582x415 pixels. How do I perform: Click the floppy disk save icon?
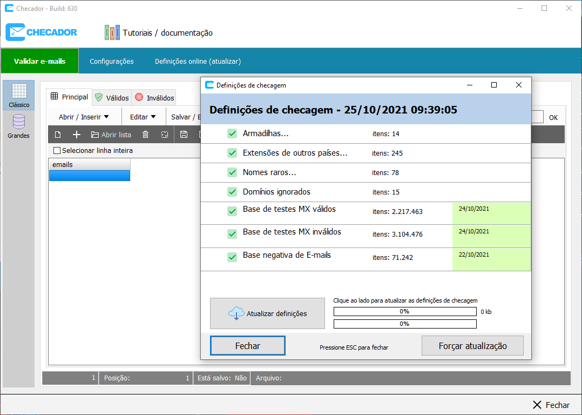(x=184, y=135)
